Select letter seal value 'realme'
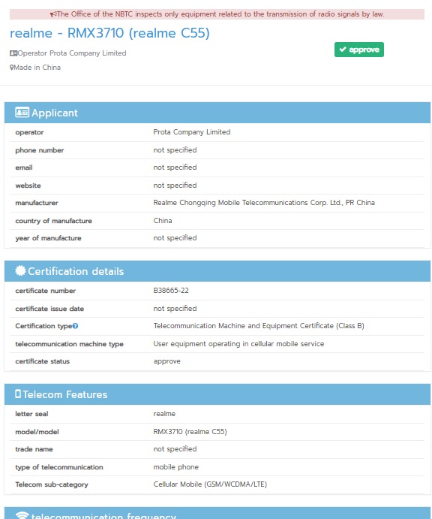432x519 pixels. (x=164, y=414)
